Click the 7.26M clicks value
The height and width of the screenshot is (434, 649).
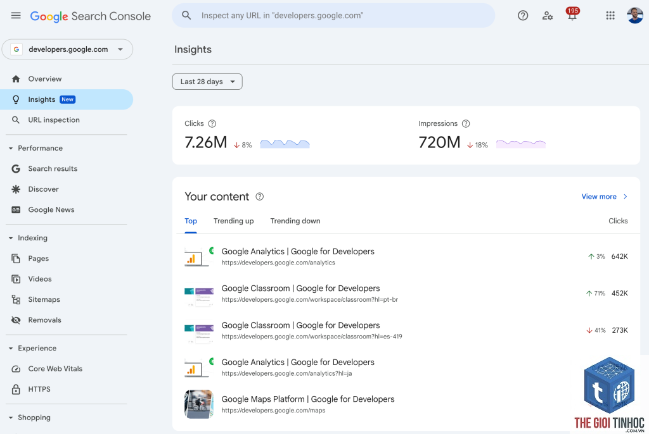[x=206, y=142]
